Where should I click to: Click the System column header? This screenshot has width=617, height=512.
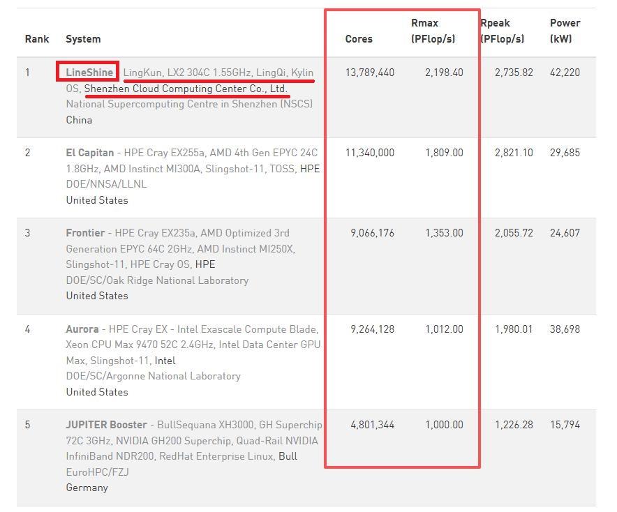83,39
